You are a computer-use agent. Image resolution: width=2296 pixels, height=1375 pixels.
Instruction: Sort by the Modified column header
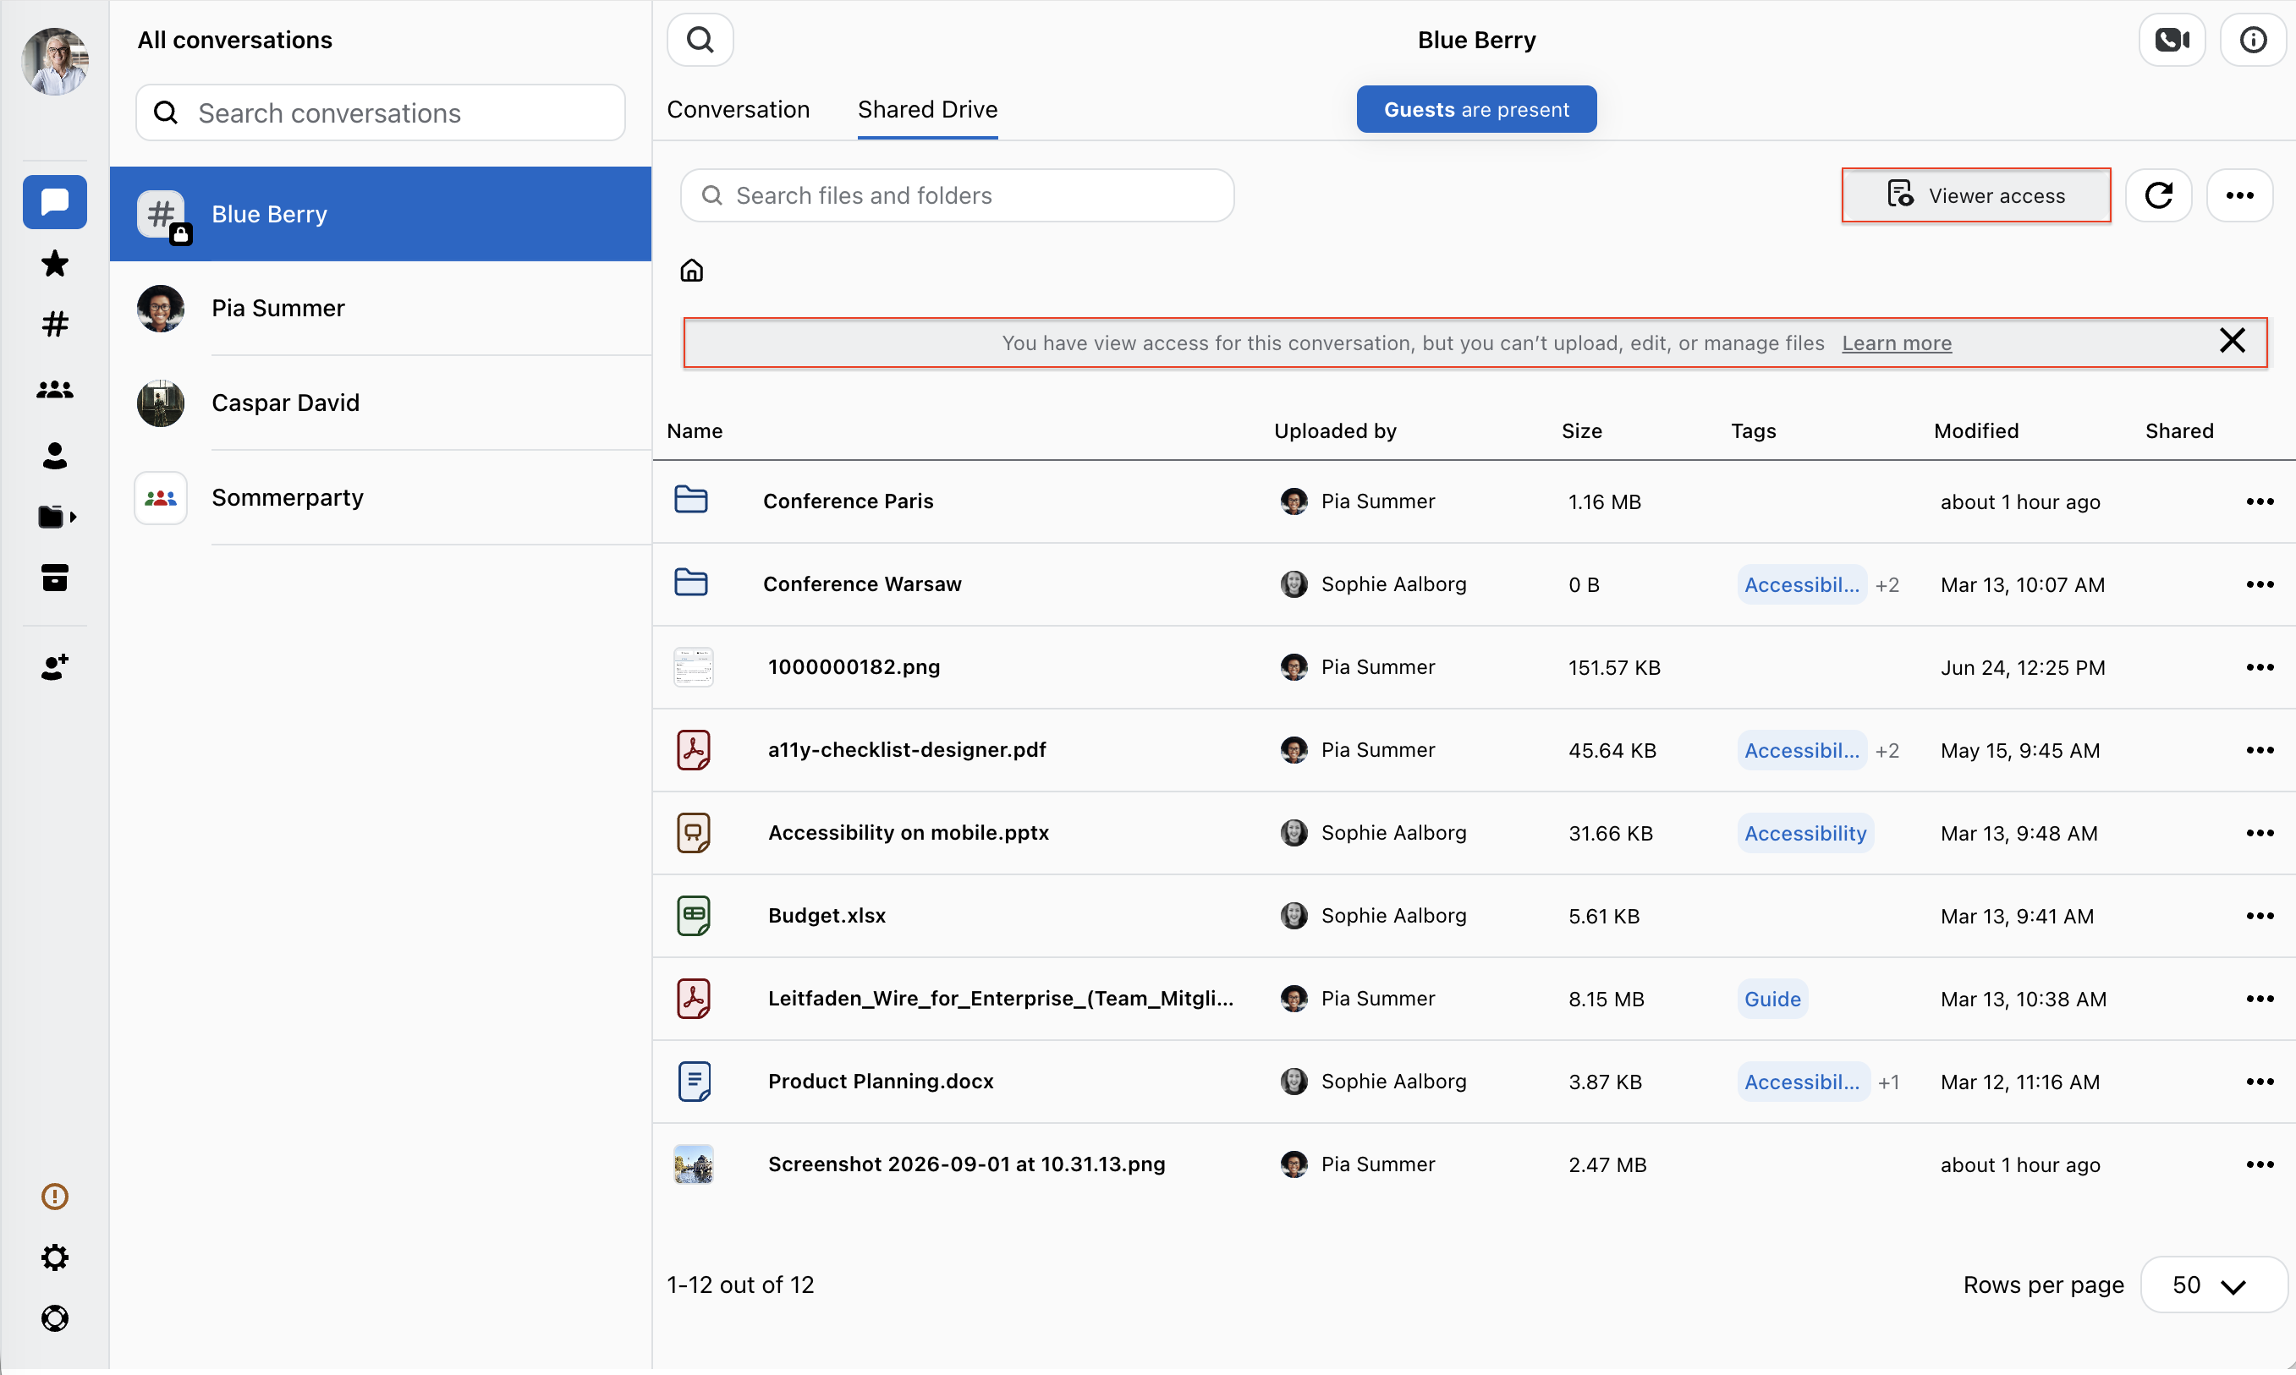click(x=1976, y=430)
